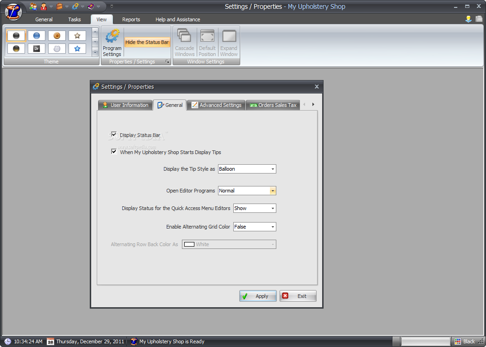This screenshot has width=486, height=347.
Task: Click the briefcase icon in quick access
Action: [59, 6]
